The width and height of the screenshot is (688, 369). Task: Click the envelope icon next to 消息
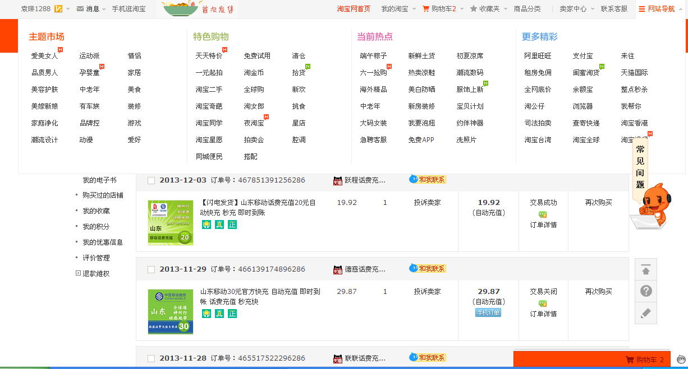tap(80, 9)
